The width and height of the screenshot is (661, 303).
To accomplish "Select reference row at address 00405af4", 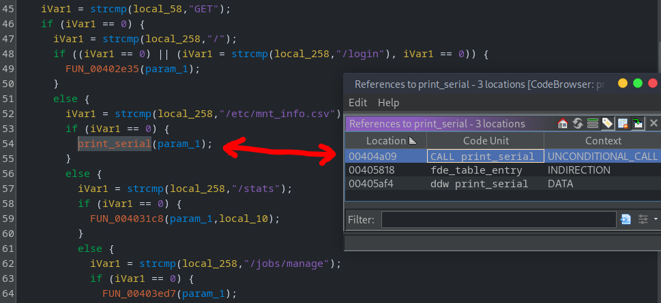I will click(x=503, y=184).
